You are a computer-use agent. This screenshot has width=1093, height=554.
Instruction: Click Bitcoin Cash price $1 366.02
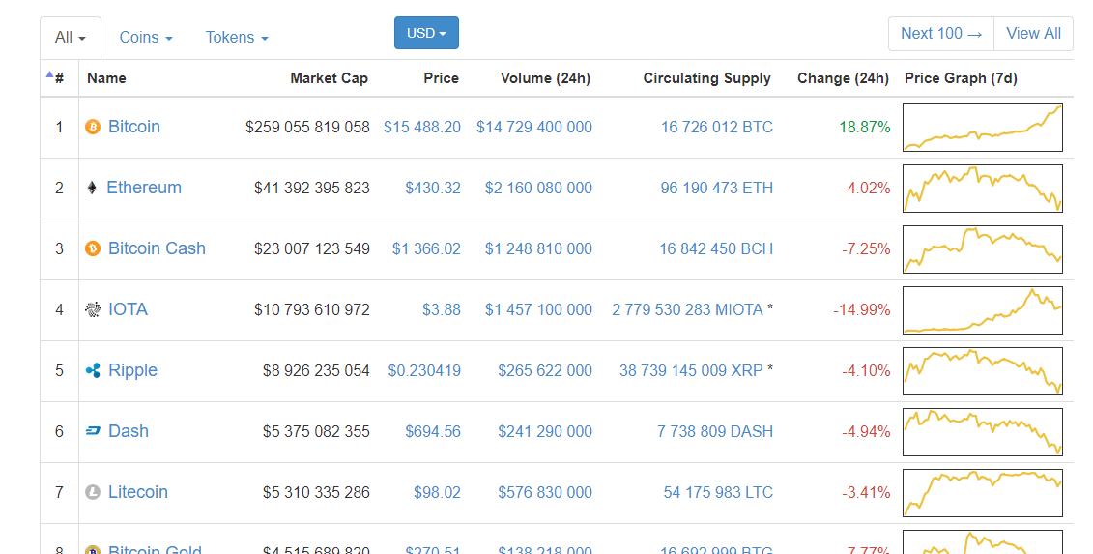(426, 249)
